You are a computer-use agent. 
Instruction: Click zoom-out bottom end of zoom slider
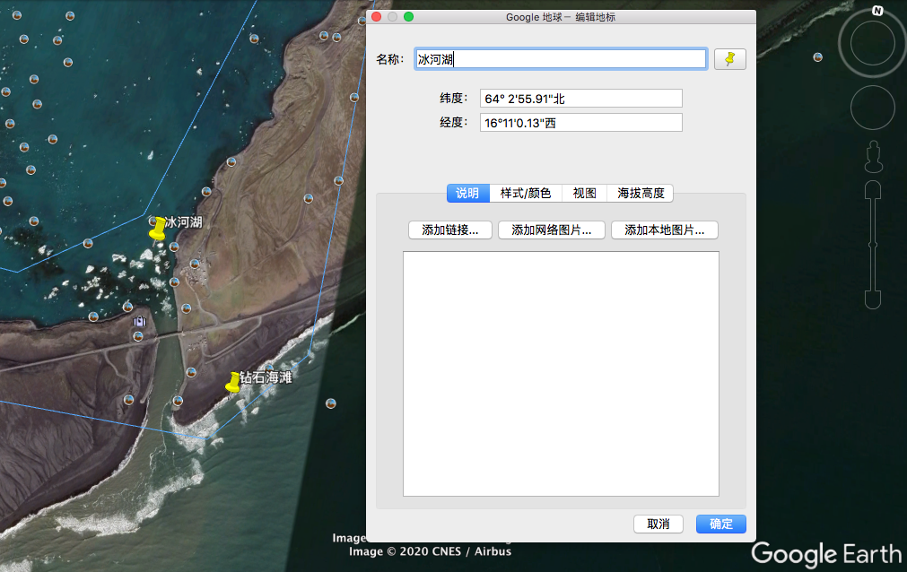point(873,298)
